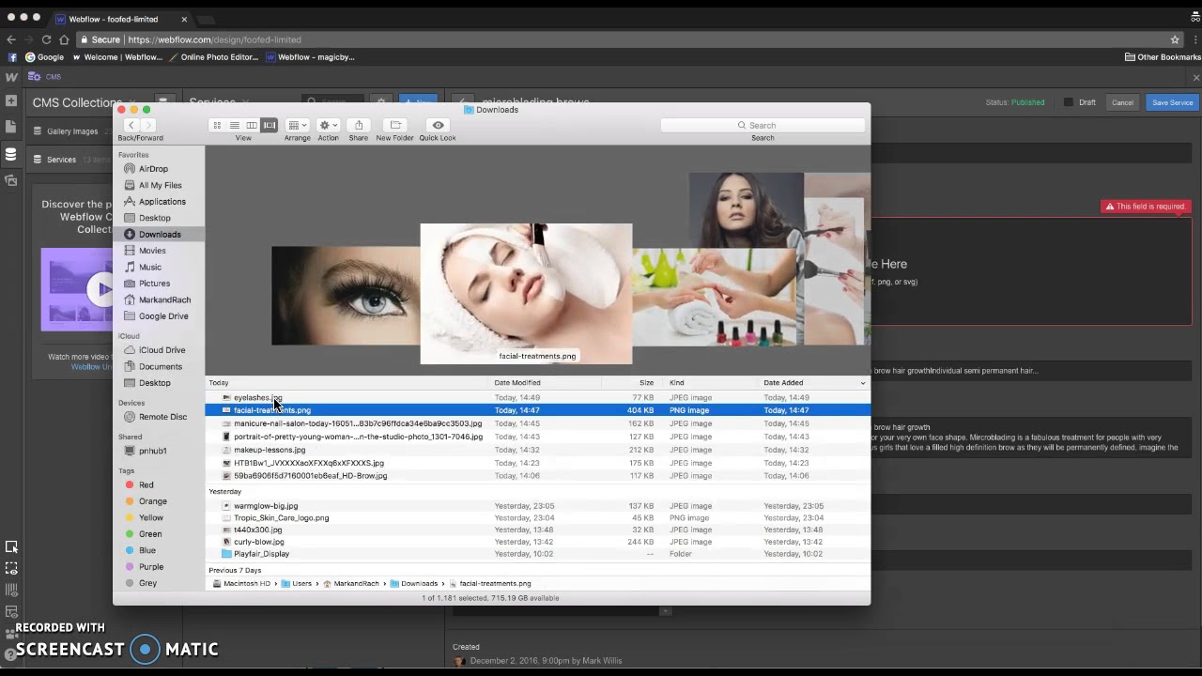The image size is (1202, 676).
Task: Select the facial-treatments.png file row
Action: coord(538,410)
